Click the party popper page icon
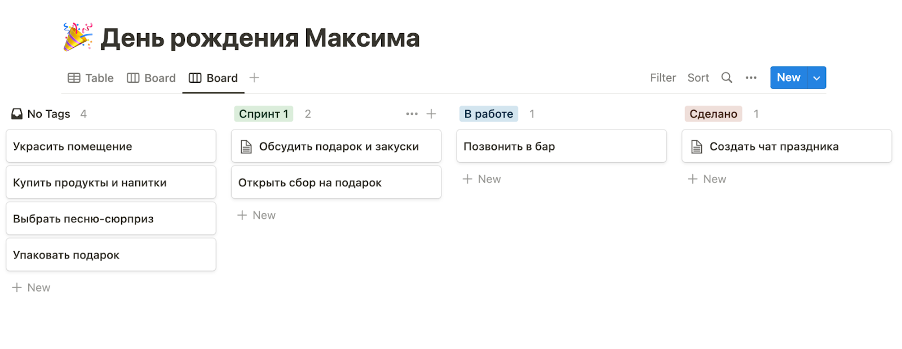This screenshot has width=902, height=349. coord(78,37)
